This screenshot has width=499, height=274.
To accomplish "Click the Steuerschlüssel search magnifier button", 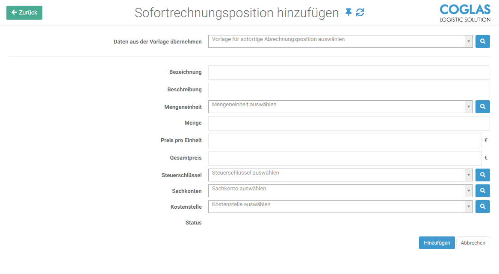I will pyautogui.click(x=482, y=175).
